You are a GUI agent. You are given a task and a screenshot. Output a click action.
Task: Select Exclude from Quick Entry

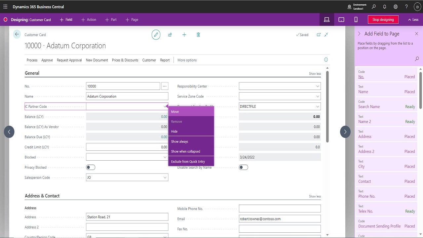tap(191, 161)
